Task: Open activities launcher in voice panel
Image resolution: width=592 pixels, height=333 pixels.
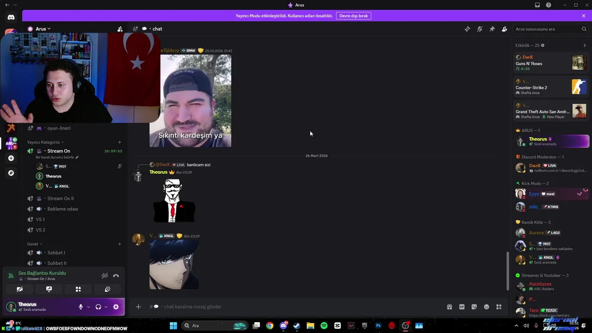Action: pos(78,289)
